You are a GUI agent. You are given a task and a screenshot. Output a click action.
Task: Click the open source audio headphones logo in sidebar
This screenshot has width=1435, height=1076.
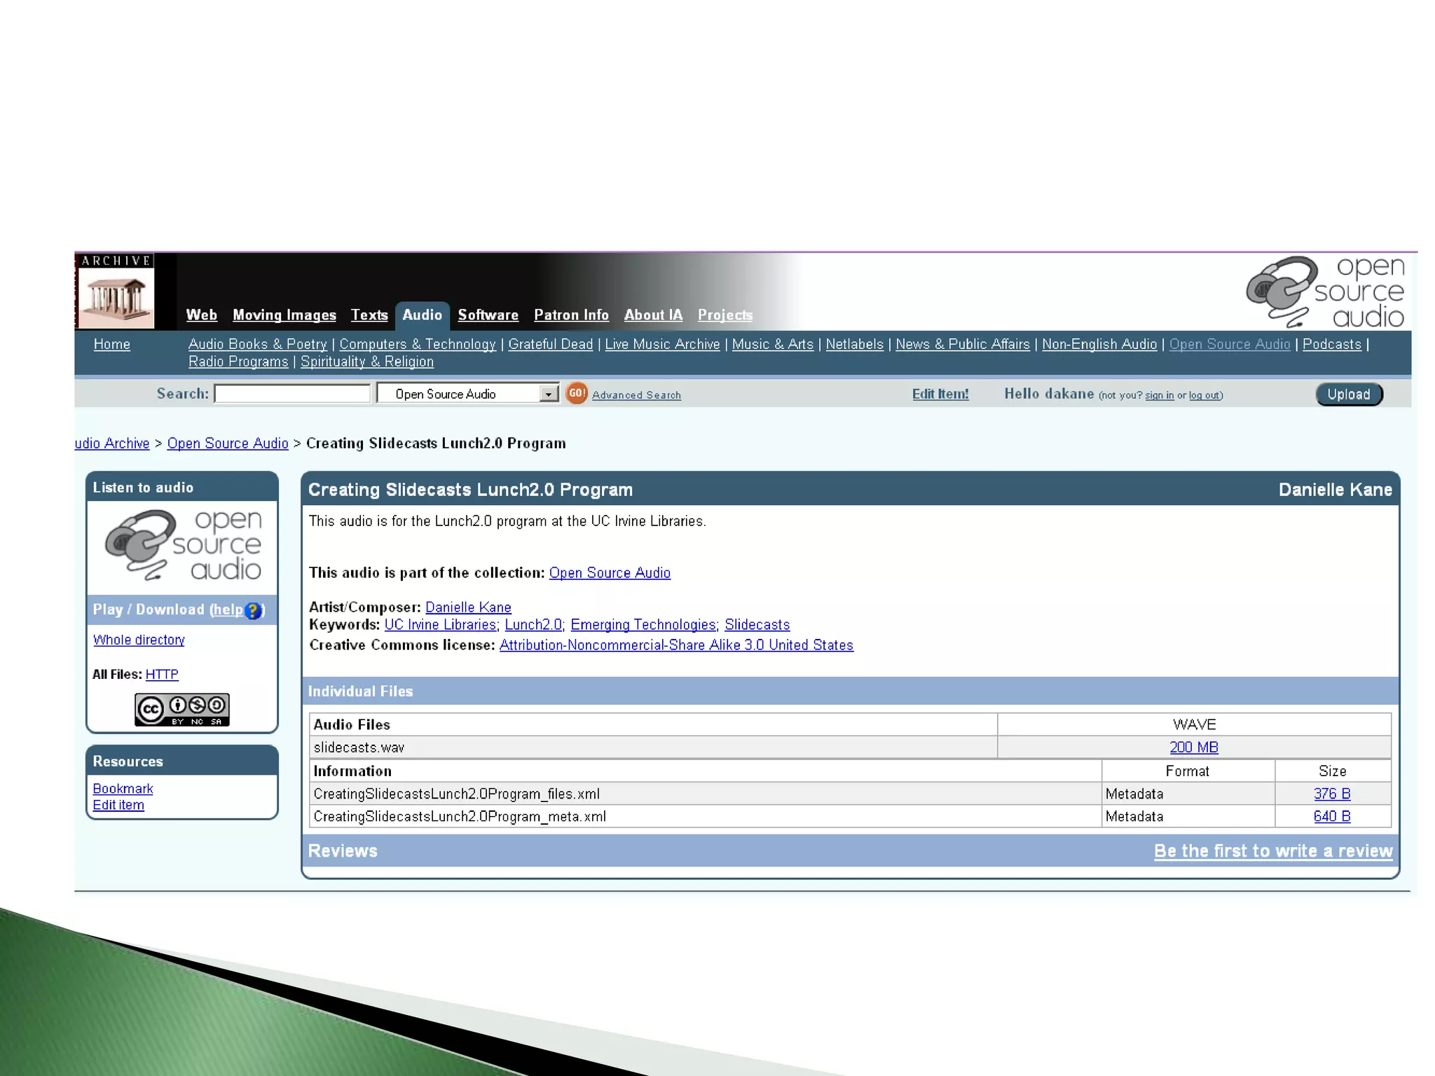tap(182, 546)
